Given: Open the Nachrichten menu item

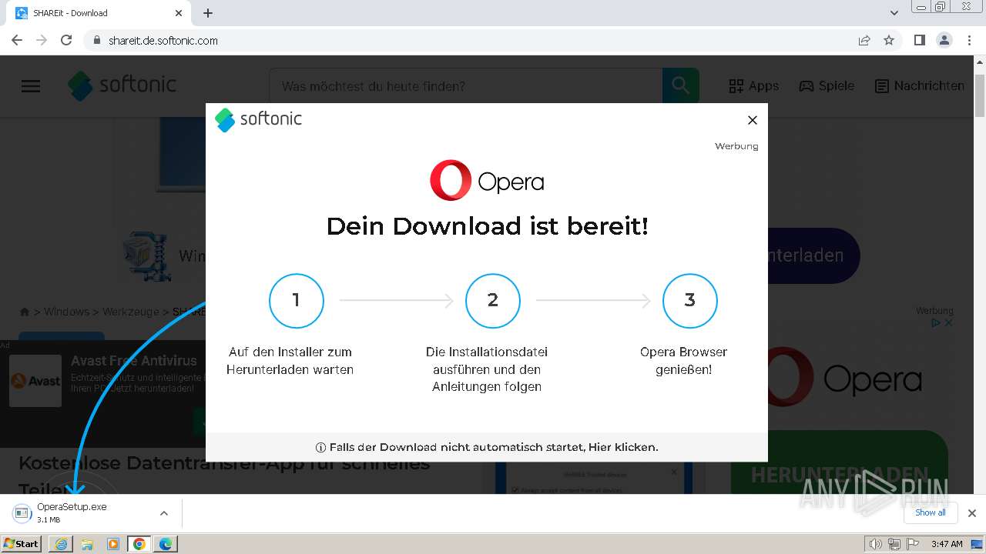Looking at the screenshot, I should (920, 86).
